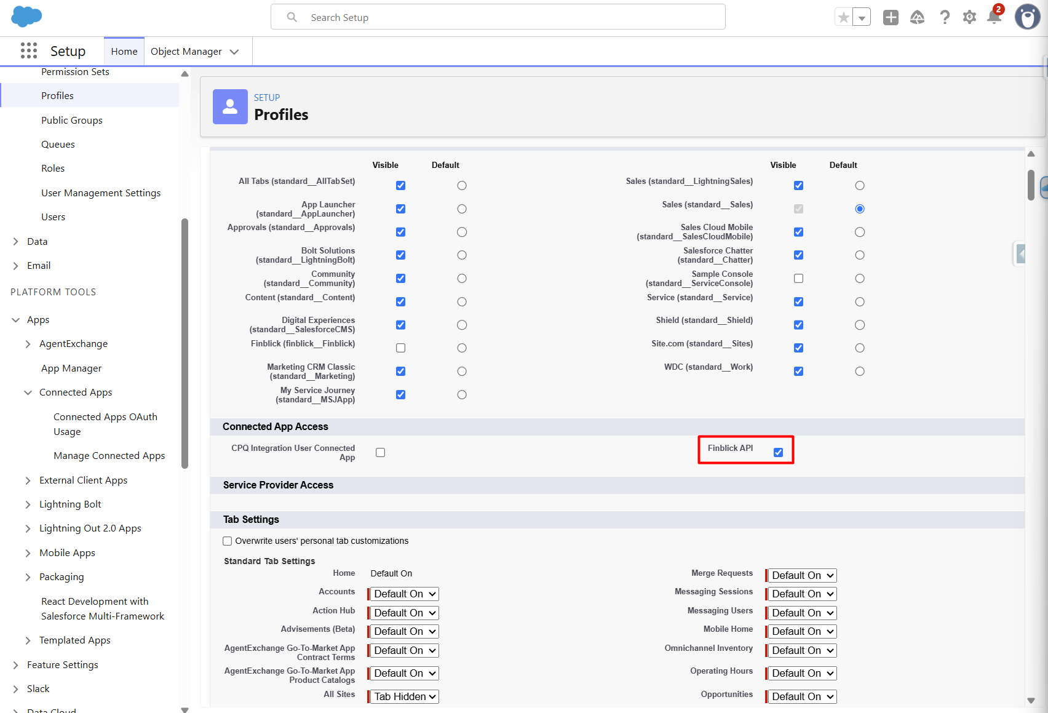Uncheck Visible for My Service Journey
This screenshot has height=713, width=1048.
click(x=400, y=395)
